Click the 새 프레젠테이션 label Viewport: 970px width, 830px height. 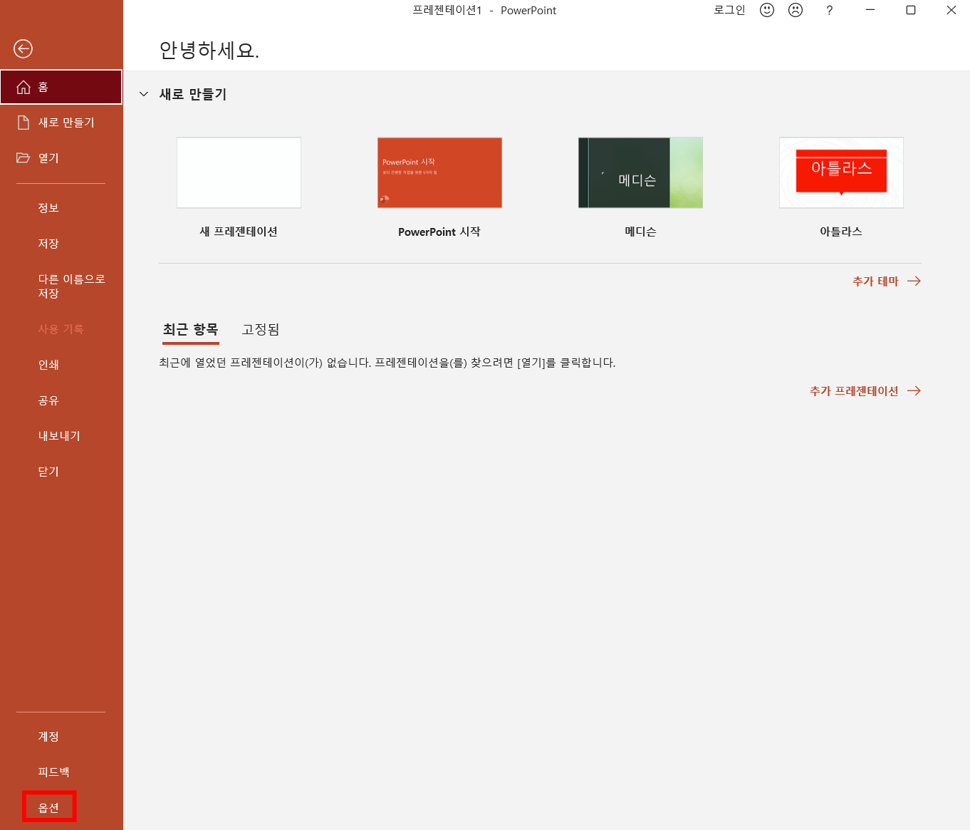[x=239, y=232]
